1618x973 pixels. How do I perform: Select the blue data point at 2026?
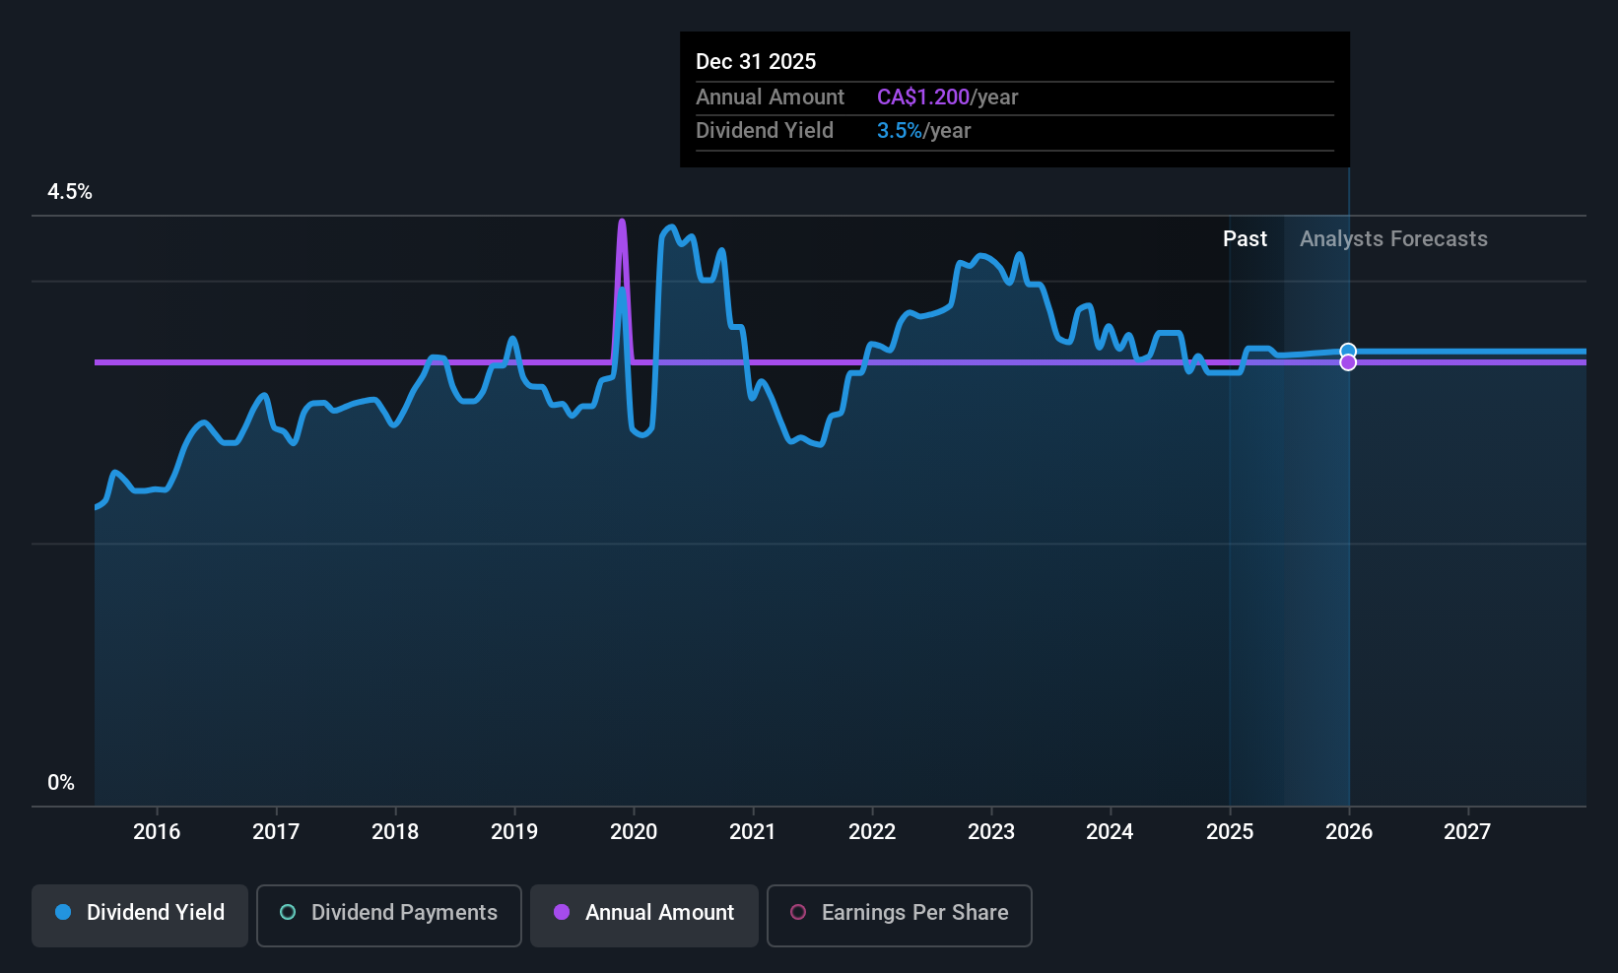pos(1348,352)
